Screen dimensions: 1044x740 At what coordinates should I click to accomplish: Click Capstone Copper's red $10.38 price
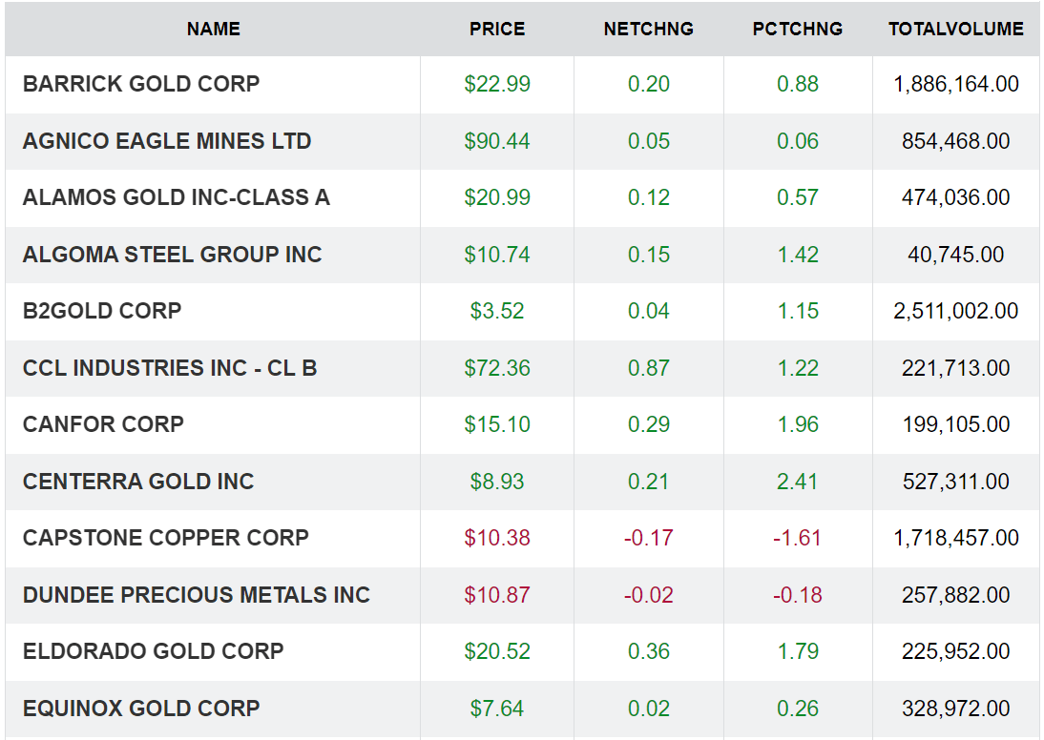497,538
